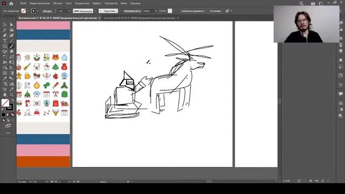Select the Scale tool
This screenshot has height=194, width=345.
(x=11, y=57)
